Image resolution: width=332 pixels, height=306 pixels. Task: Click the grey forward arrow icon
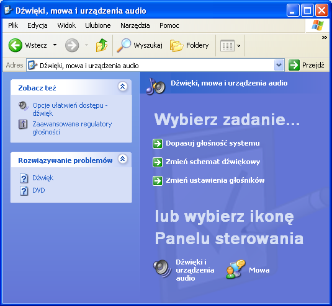click(x=72, y=45)
